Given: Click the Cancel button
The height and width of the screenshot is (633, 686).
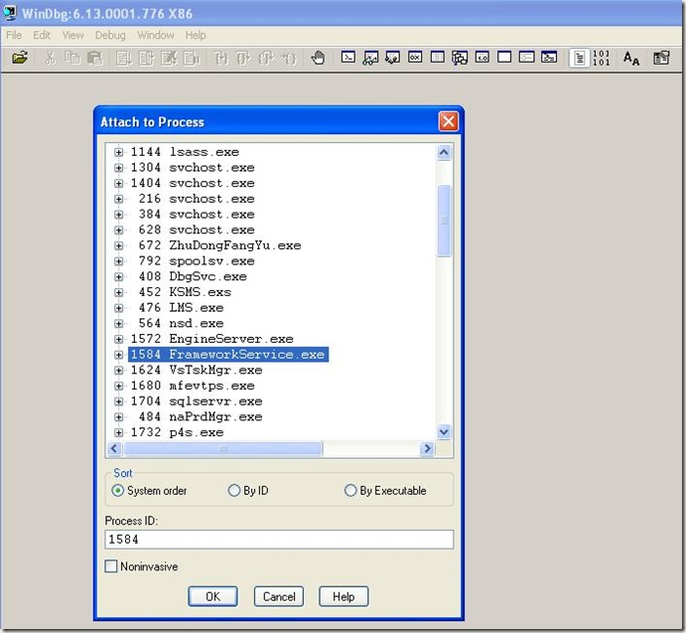Looking at the screenshot, I should (x=279, y=596).
